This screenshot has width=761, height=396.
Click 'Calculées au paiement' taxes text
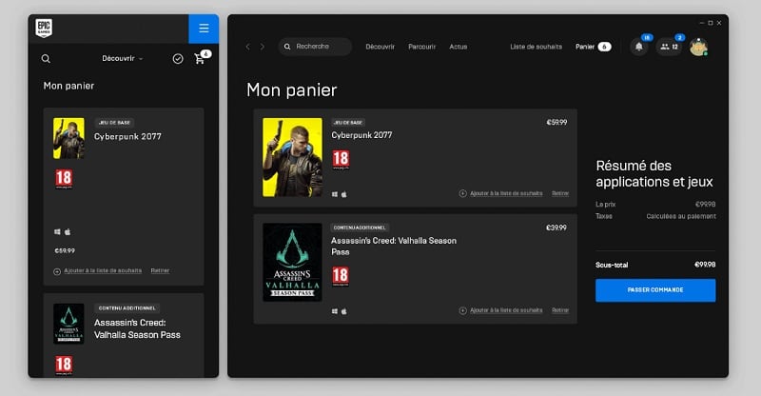681,216
